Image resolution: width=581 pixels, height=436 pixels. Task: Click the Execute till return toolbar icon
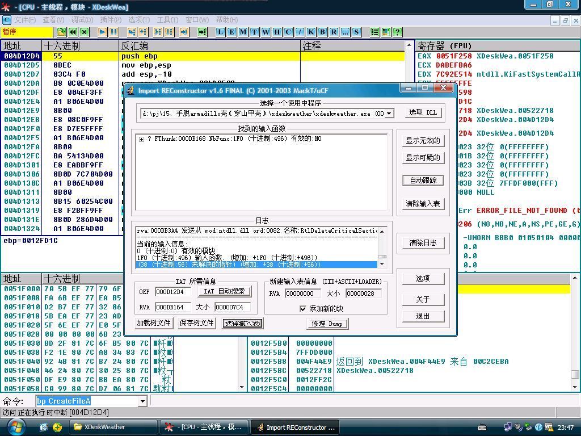click(x=184, y=32)
